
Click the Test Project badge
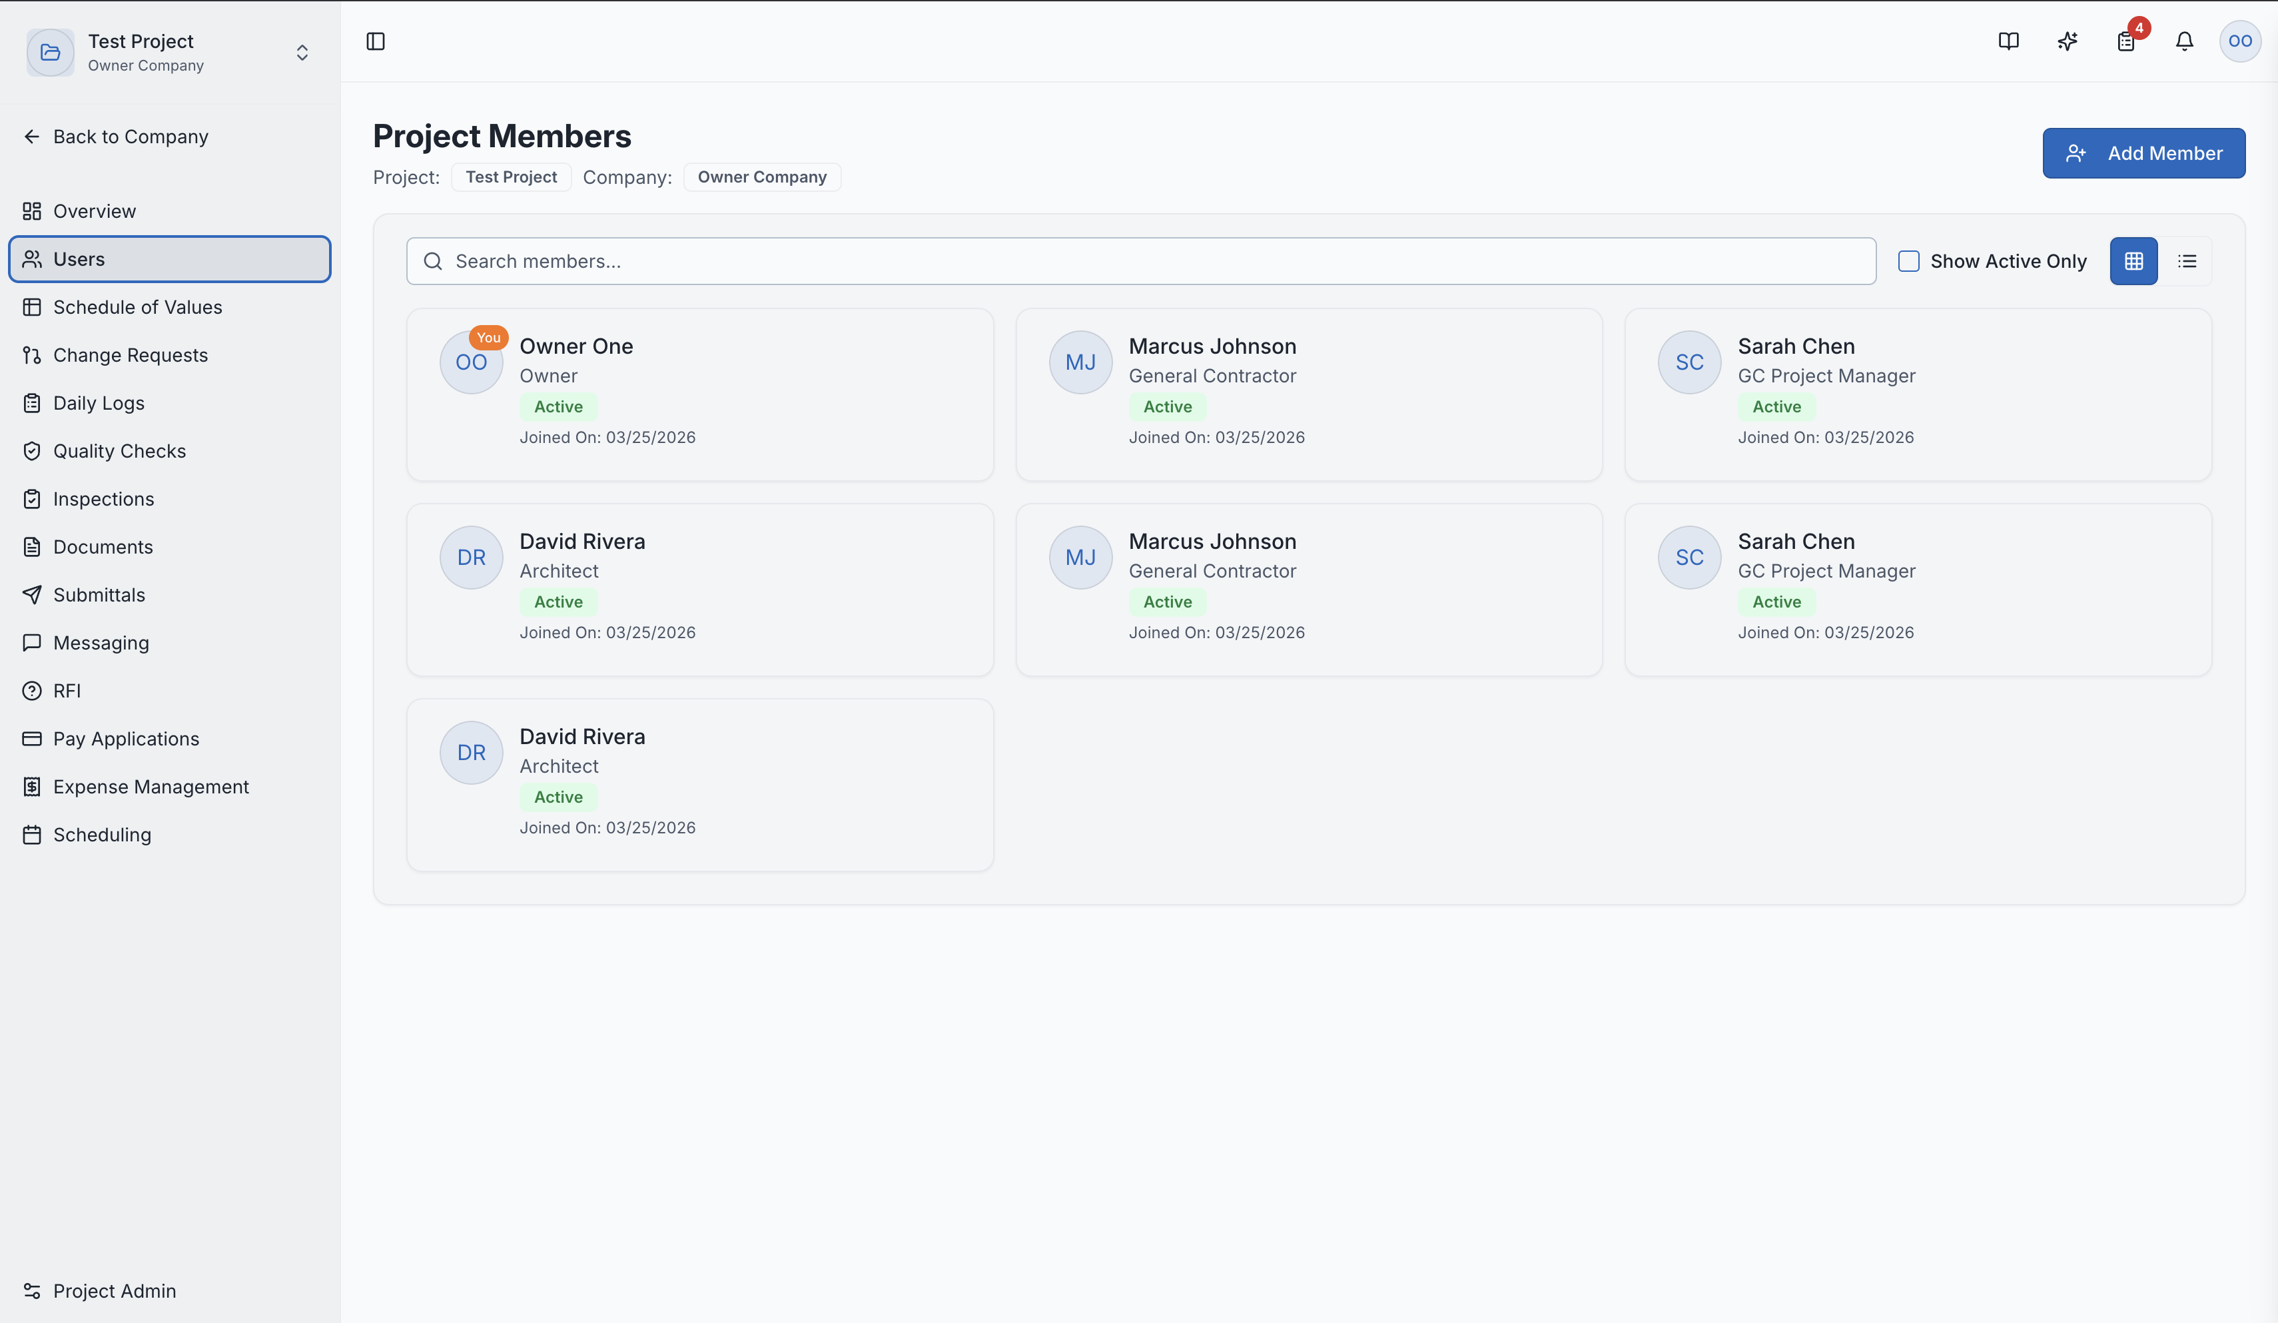point(511,177)
